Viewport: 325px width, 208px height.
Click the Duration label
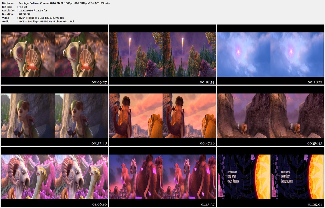[8, 14]
